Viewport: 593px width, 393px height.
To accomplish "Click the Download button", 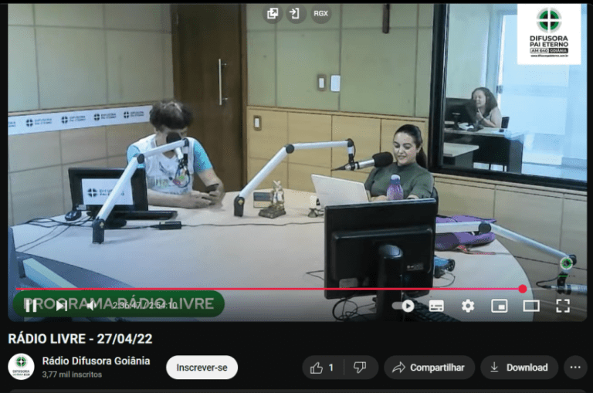I will (519, 368).
